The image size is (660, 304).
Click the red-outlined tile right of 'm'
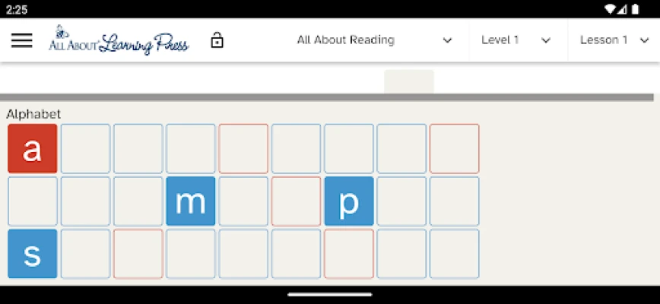[297, 201]
